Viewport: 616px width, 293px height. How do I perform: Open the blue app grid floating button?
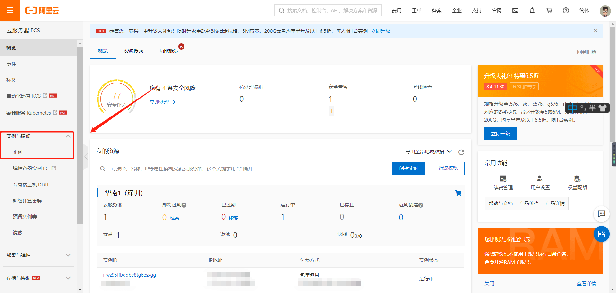pos(602,234)
